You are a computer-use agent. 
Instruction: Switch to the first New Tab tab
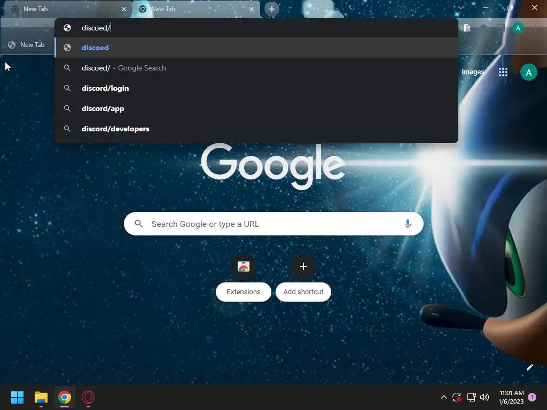[67, 9]
